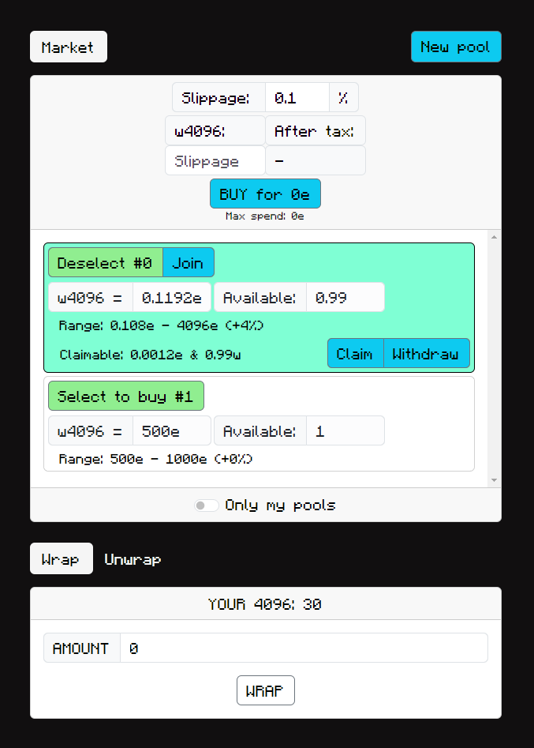This screenshot has width=534, height=748.
Task: Click the WRAP button
Action: click(x=265, y=690)
